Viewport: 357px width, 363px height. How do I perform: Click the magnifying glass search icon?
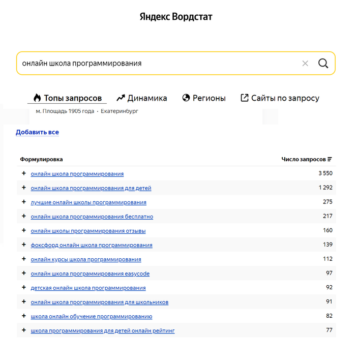[x=323, y=63]
